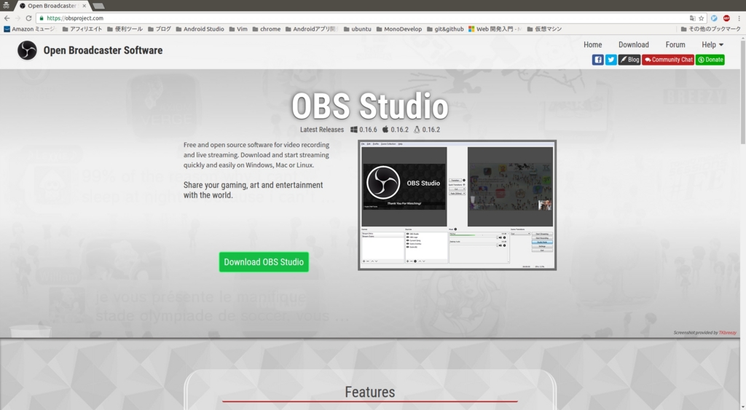Open the Androidアプリ bookmark folder
Viewport: 746px width, 410px height.
tap(312, 29)
